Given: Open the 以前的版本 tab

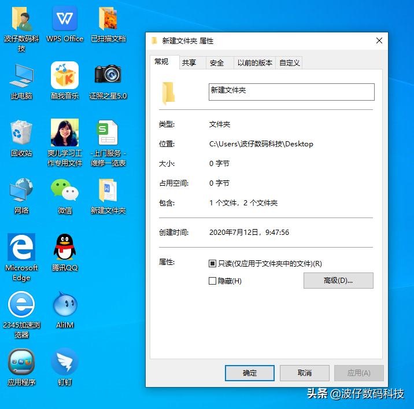Looking at the screenshot, I should pyautogui.click(x=254, y=63).
